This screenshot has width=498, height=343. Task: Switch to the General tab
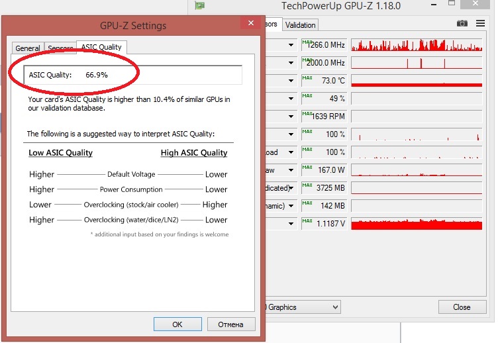[x=28, y=48]
